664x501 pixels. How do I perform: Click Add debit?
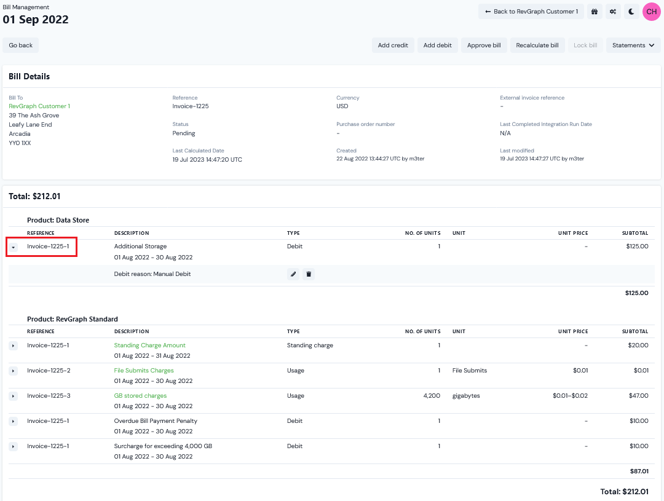438,45
